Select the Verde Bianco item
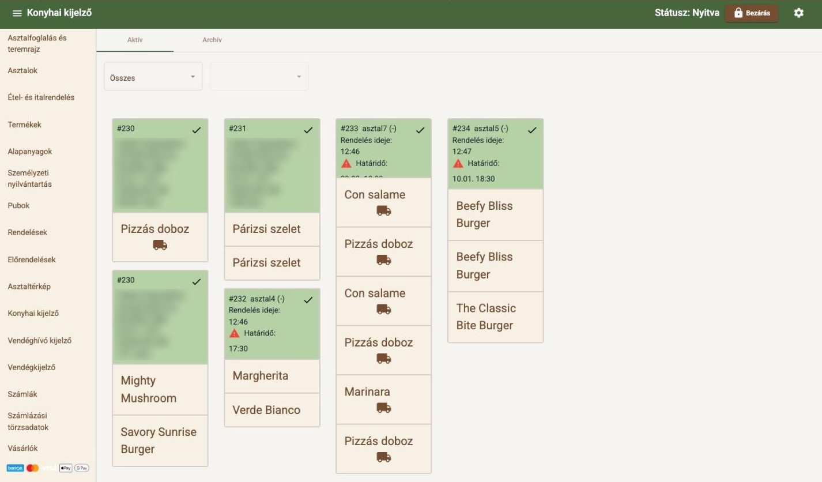The width and height of the screenshot is (822, 482). pyautogui.click(x=272, y=410)
